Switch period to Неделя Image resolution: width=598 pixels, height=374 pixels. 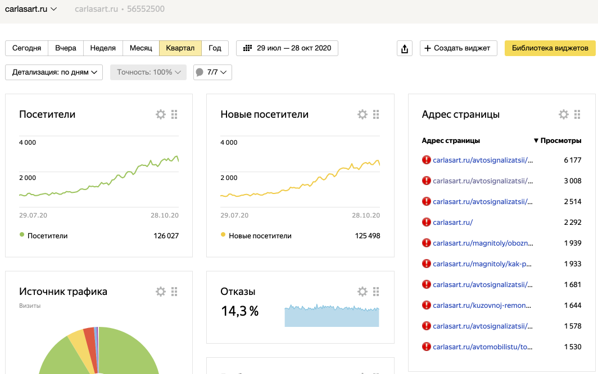[x=103, y=48]
